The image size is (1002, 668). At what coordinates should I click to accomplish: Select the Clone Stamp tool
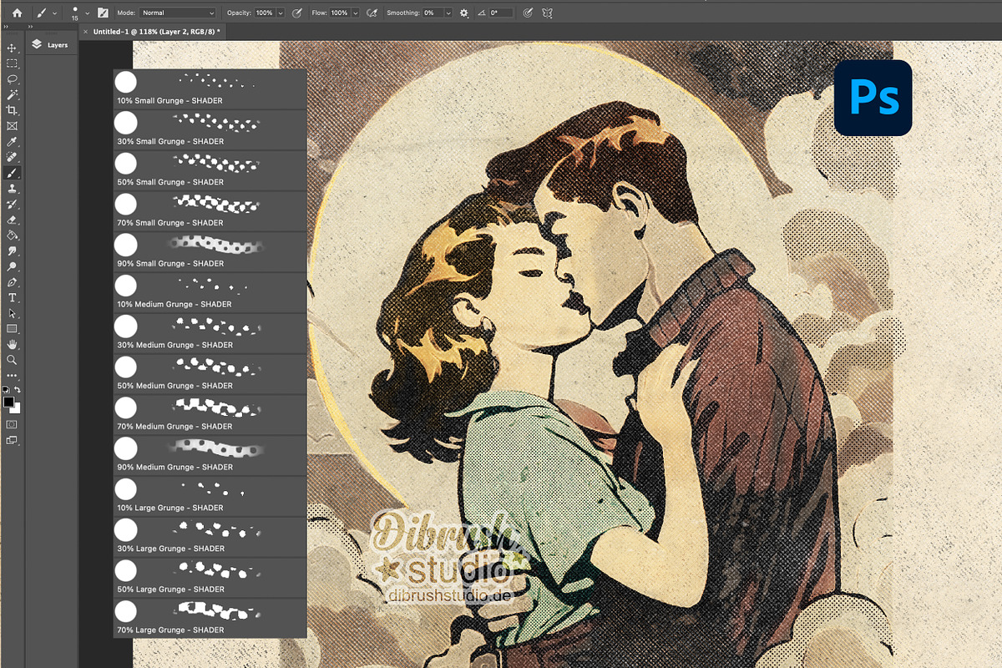(12, 189)
